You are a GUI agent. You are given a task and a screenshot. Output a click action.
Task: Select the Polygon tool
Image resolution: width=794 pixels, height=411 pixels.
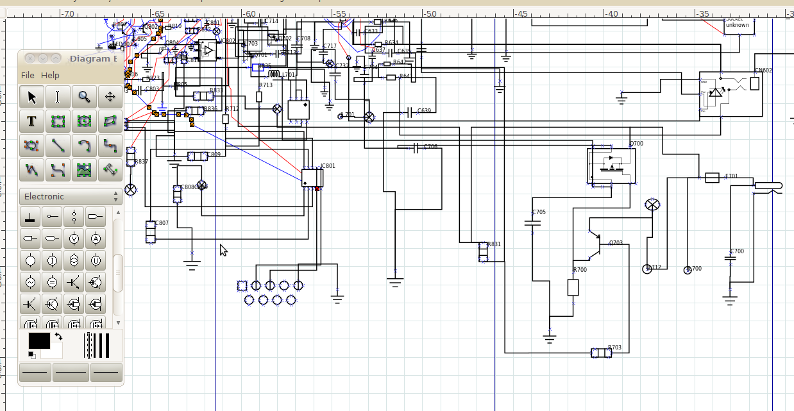tap(110, 121)
